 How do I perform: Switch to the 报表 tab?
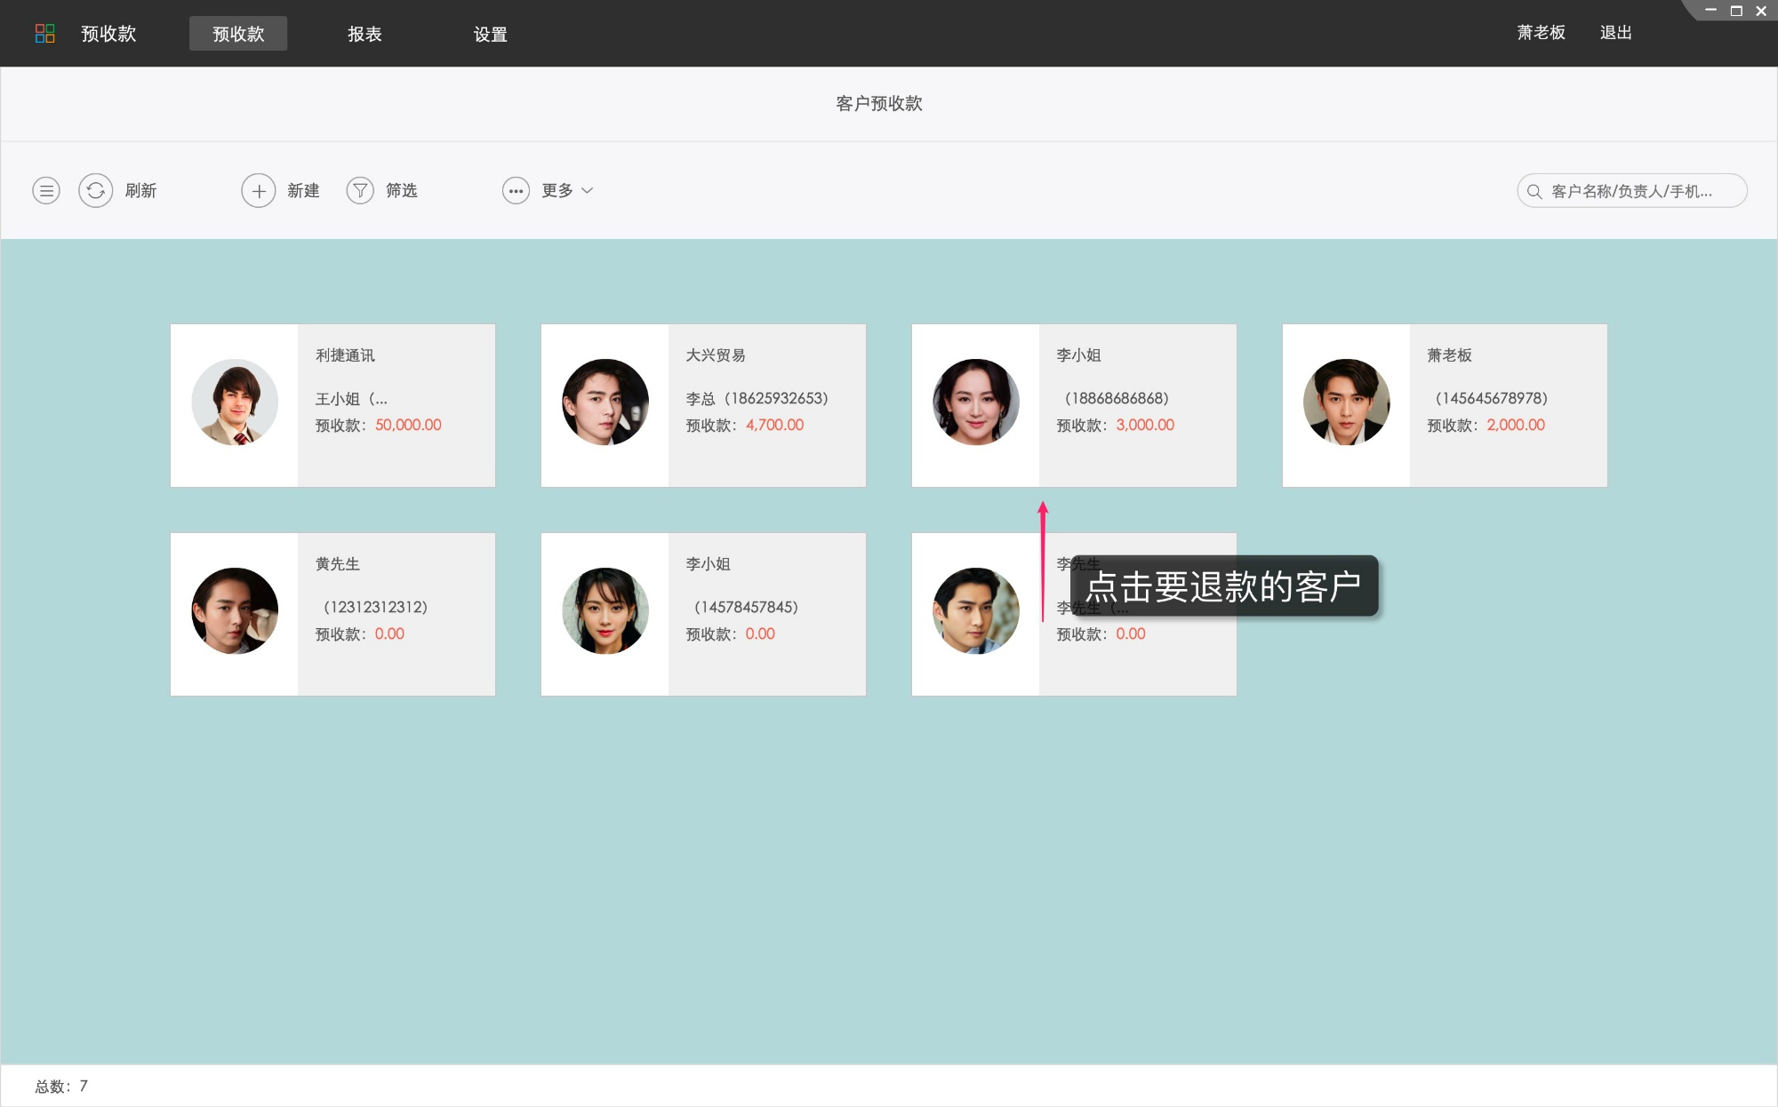click(364, 33)
